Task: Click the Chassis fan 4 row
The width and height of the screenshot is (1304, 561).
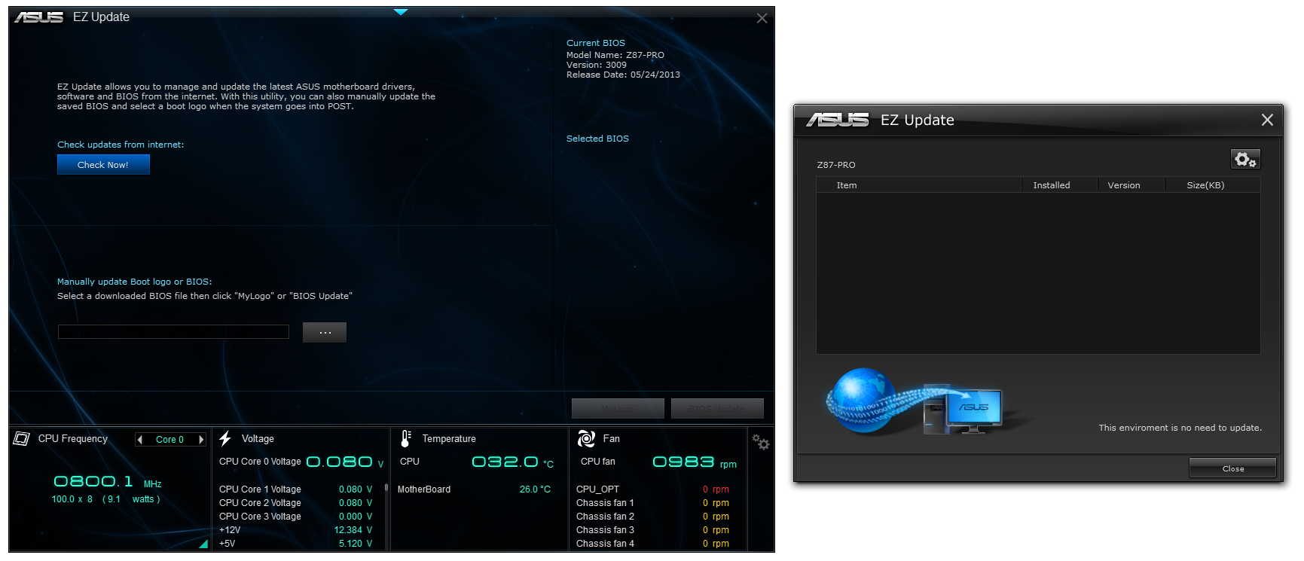Action: pos(652,544)
